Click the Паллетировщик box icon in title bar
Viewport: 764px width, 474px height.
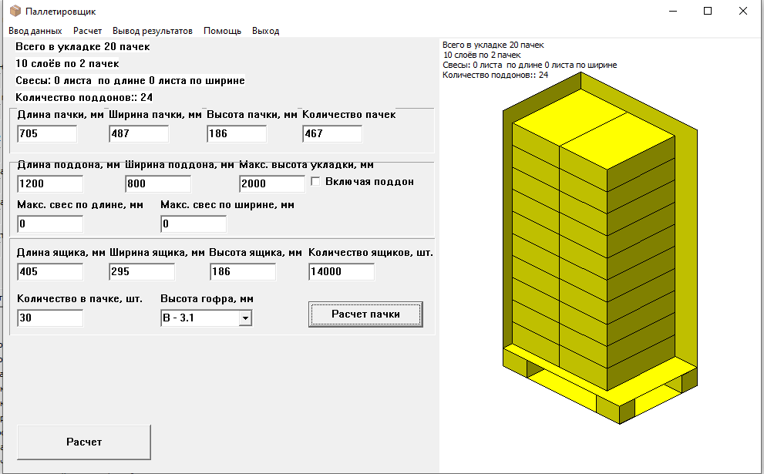[15, 11]
